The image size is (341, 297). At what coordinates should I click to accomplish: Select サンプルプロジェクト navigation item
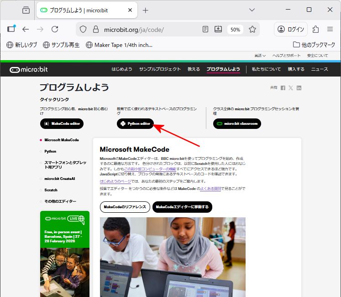click(x=160, y=69)
